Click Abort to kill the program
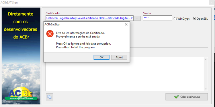Image resolution: width=215 pixels, height=107 pixels. click(x=119, y=57)
